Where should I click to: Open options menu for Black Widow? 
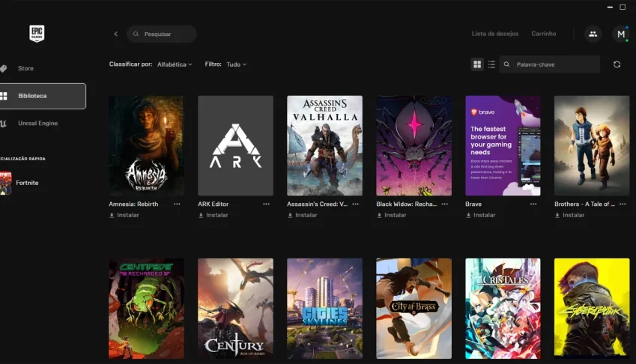tap(444, 204)
